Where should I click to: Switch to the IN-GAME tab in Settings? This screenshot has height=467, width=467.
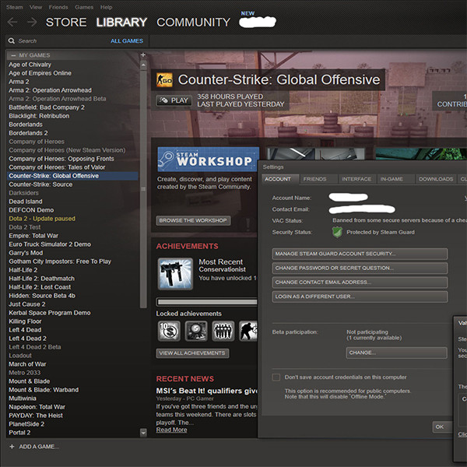396,179
